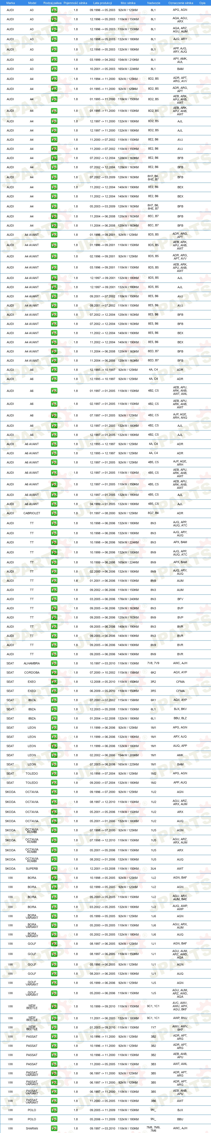This screenshot has height=1133, width=211.
Task: Click fuel icon in SKODA SUPERB row
Action: [x=54, y=869]
